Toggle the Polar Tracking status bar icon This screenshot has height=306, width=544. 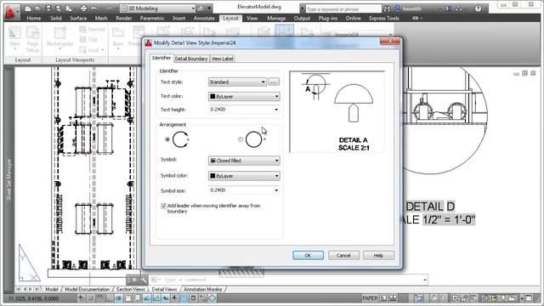tap(119, 298)
